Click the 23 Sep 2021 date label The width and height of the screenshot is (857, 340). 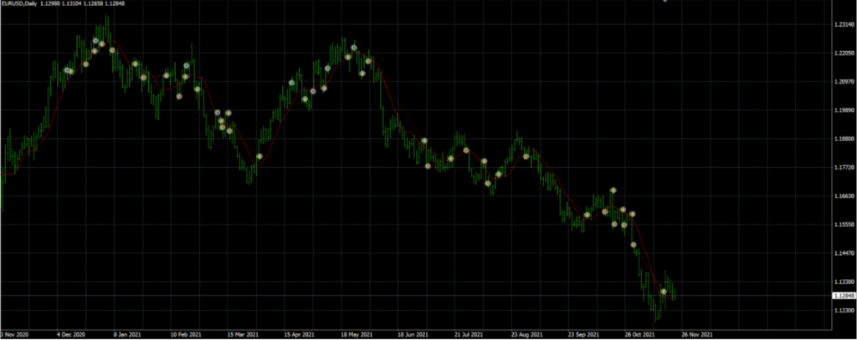(x=584, y=334)
